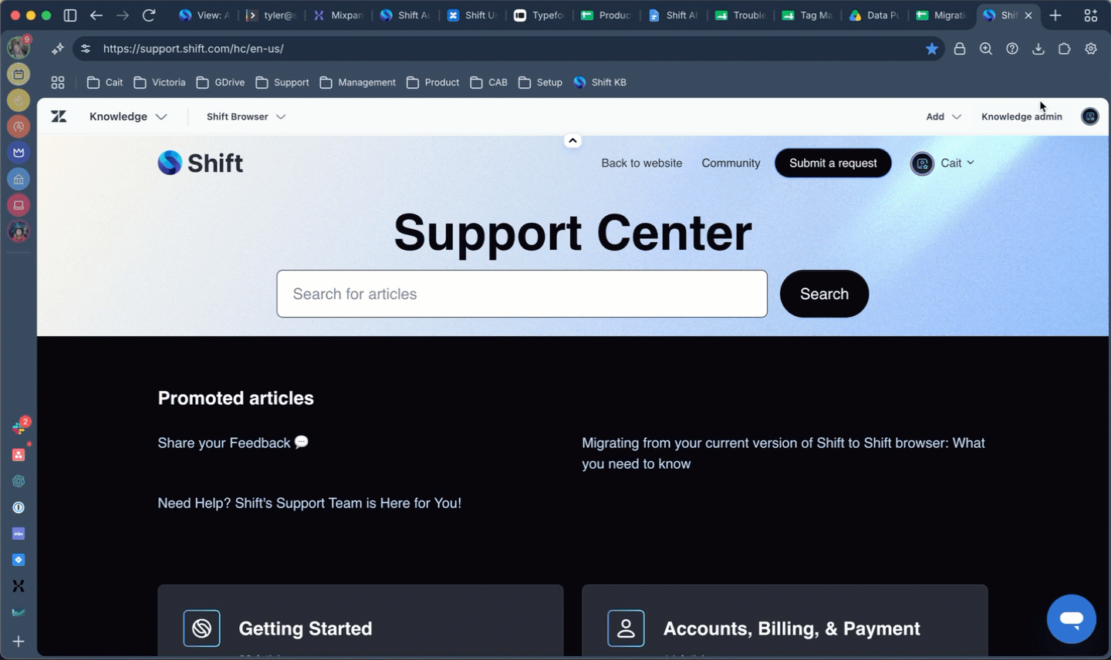Close the active Shift support tab
This screenshot has width=1111, height=660.
(1028, 15)
